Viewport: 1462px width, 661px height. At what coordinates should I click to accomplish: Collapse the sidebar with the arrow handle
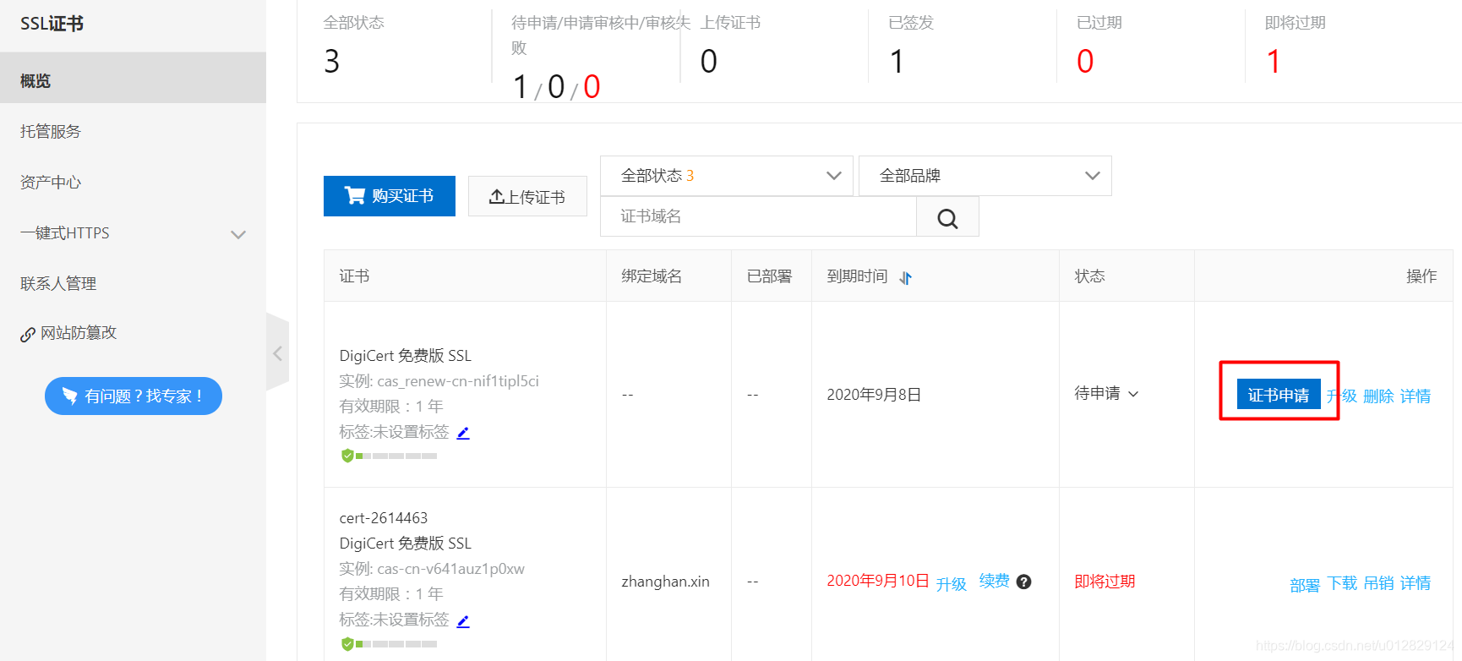pos(277,352)
